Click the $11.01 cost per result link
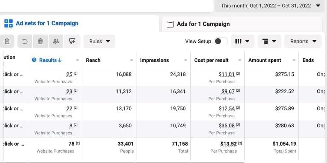The height and width of the screenshot is (163, 327). pyautogui.click(x=227, y=74)
